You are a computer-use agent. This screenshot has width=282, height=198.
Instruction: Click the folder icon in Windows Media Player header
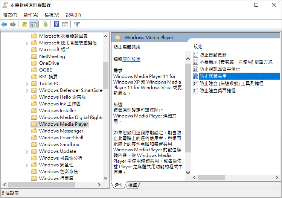point(118,38)
